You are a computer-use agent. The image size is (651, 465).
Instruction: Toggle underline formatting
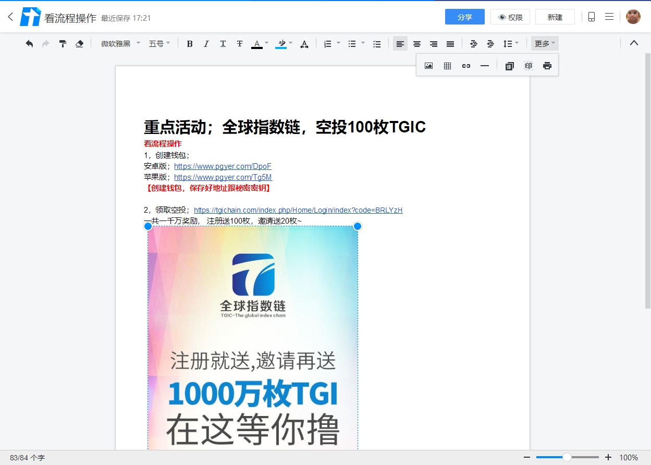click(223, 44)
